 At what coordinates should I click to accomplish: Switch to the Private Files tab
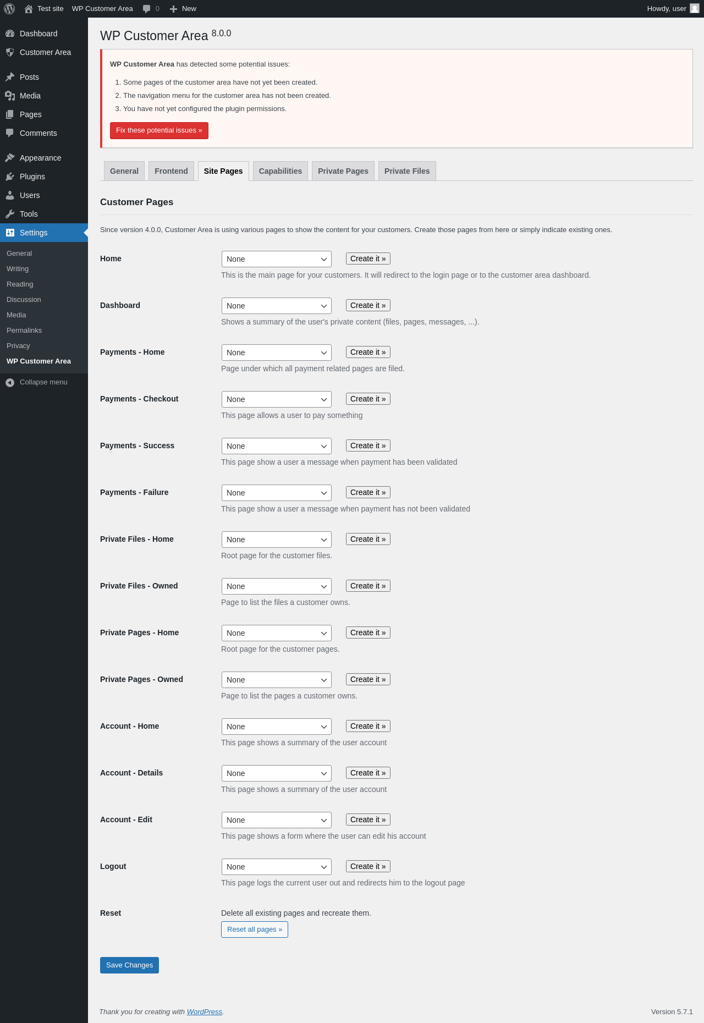407,171
